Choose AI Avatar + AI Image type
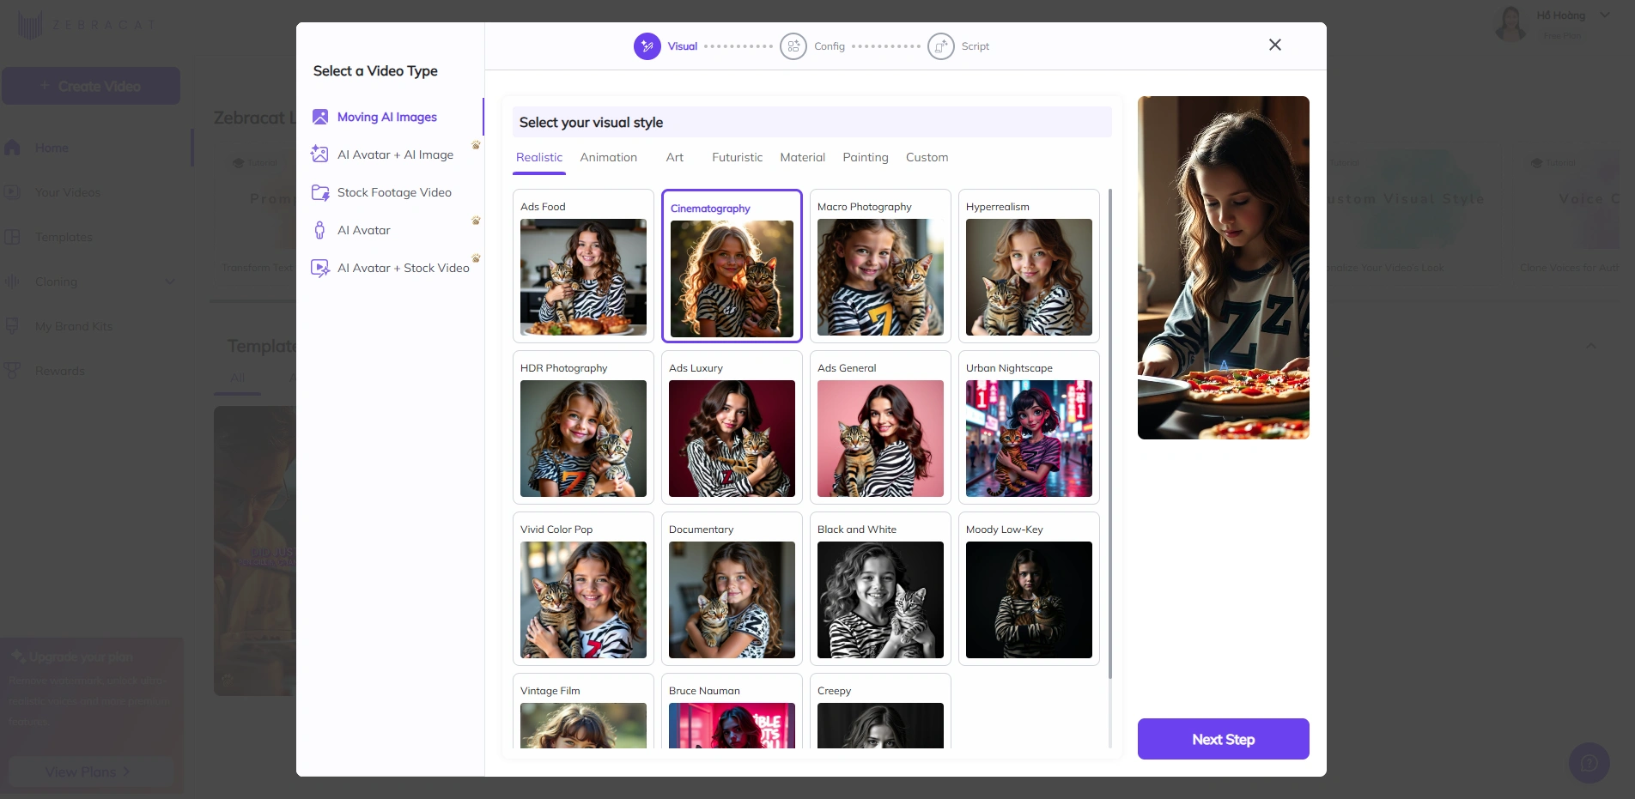 (390, 154)
